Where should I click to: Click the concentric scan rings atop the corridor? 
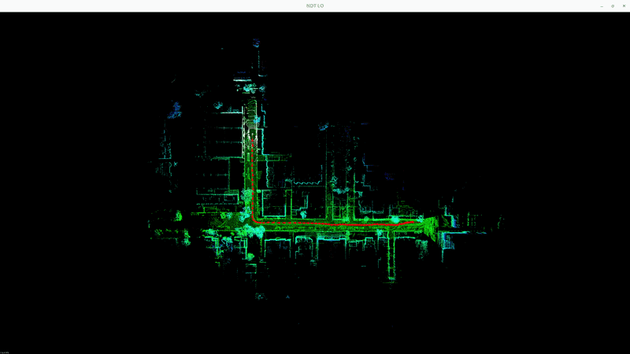(x=252, y=120)
